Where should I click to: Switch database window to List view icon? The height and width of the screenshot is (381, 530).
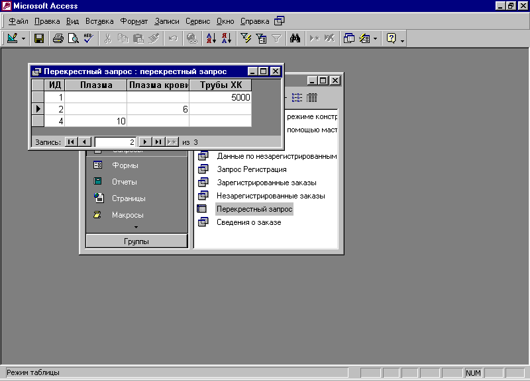point(297,98)
